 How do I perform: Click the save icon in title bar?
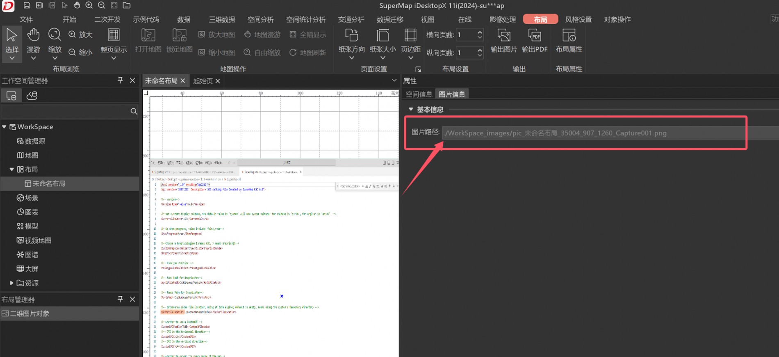click(27, 5)
